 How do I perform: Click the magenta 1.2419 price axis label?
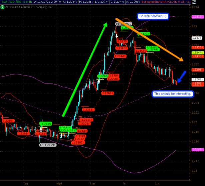click(x=196, y=17)
